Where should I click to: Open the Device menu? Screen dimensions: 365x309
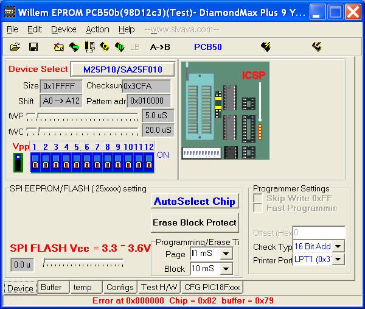[x=63, y=30]
